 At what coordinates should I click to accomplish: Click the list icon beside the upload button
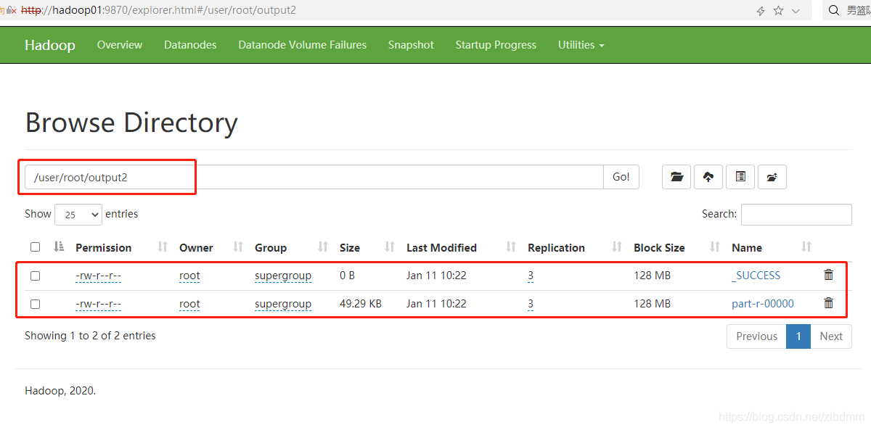tap(740, 177)
